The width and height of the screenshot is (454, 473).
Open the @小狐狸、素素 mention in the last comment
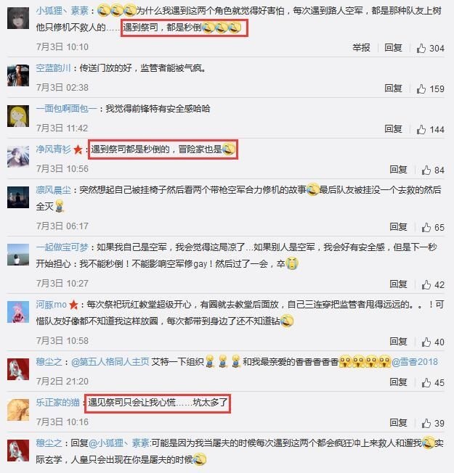118,443
